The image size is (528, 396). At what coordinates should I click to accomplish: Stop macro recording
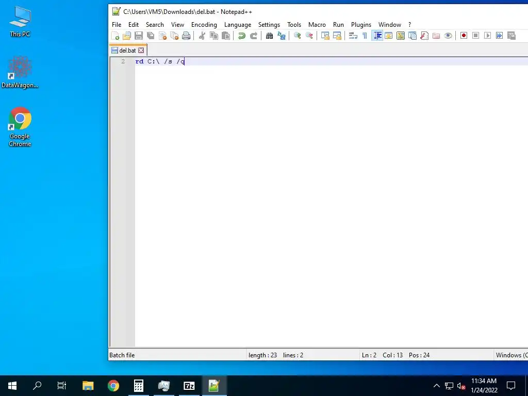point(475,36)
